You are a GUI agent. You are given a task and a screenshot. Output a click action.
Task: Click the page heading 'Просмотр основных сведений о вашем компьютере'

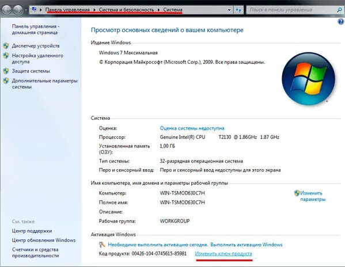[x=167, y=30]
